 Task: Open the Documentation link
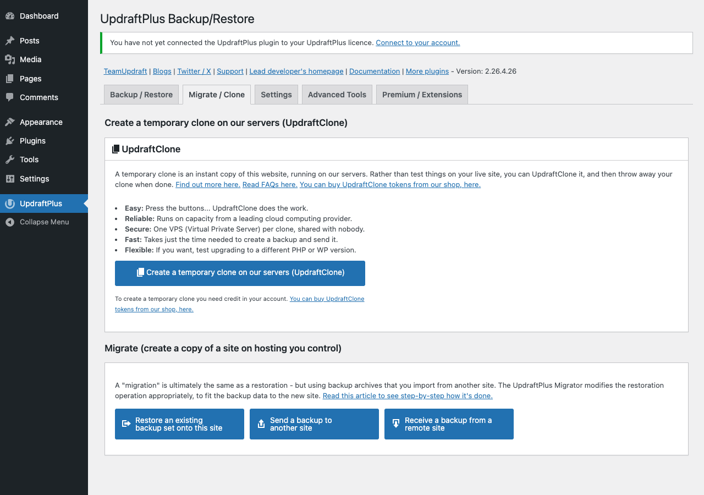click(x=375, y=71)
